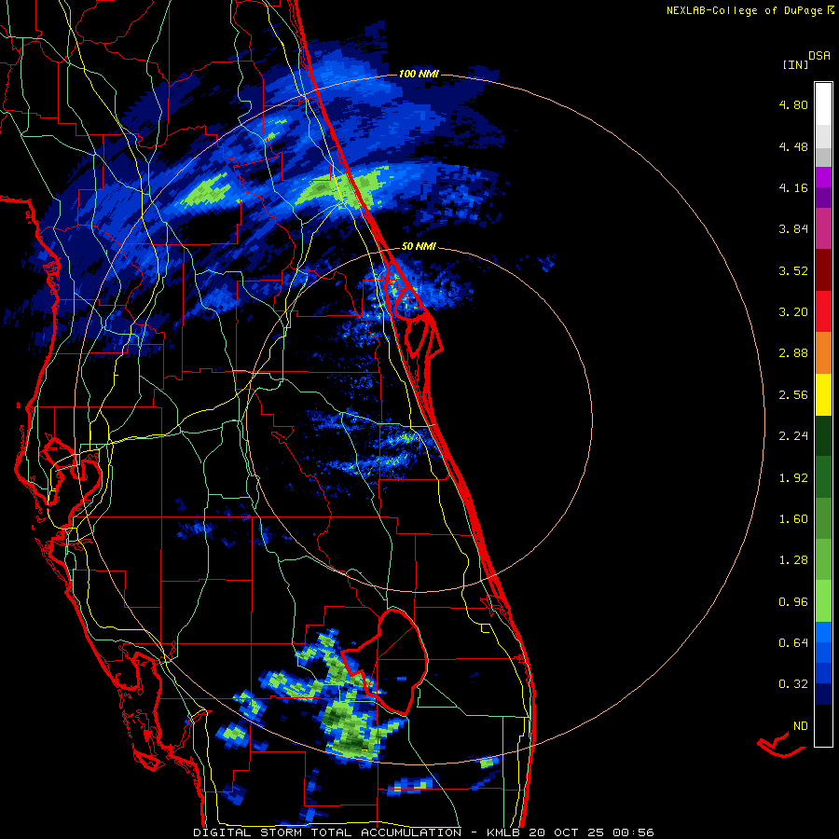The image size is (839, 839).
Task: Select the 4.16 legend value
Action: pos(793,187)
